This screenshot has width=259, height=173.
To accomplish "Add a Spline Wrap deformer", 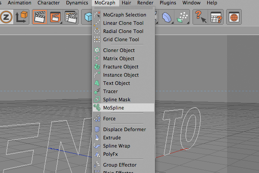I will tap(123, 146).
